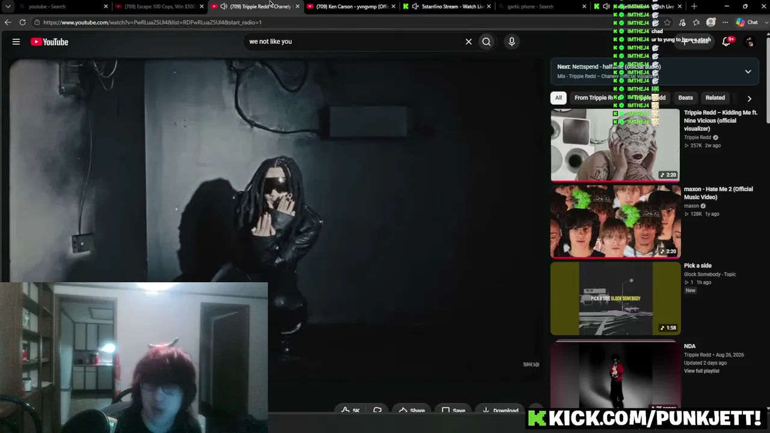Open the 'Pick a side' video title
The image size is (770, 433).
(698, 266)
